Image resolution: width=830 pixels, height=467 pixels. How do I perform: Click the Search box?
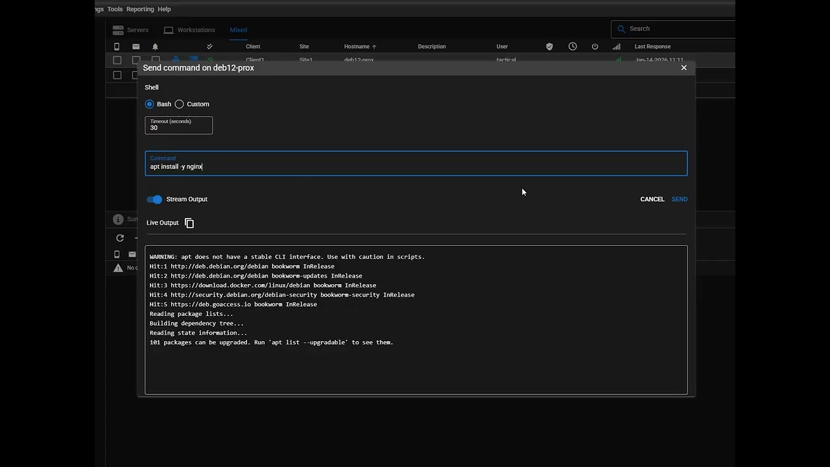pos(673,29)
